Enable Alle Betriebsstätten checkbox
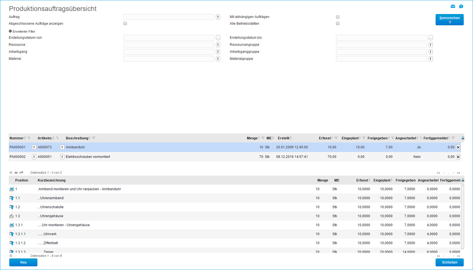This screenshot has width=473, height=270. 338,23
